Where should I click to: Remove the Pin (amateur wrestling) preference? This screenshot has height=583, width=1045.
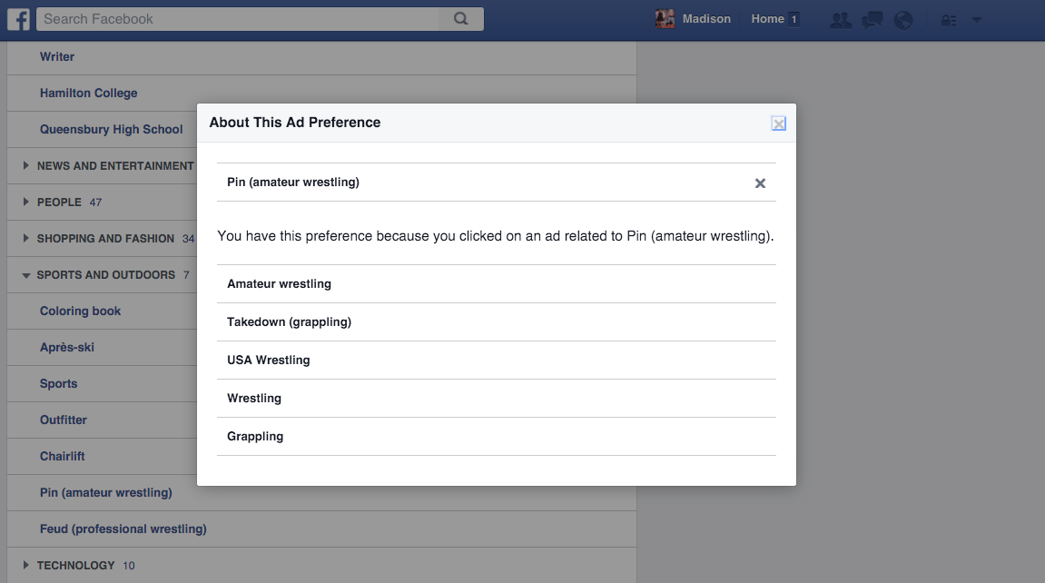(x=760, y=183)
